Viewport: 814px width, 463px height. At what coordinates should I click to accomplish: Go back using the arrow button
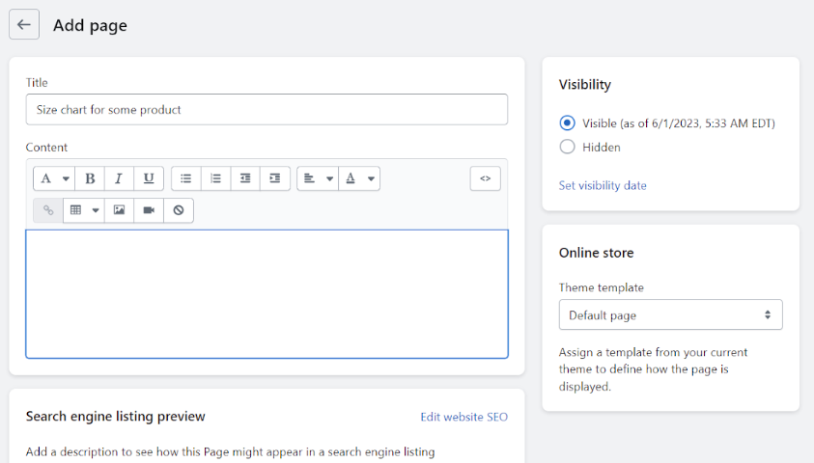[x=24, y=24]
